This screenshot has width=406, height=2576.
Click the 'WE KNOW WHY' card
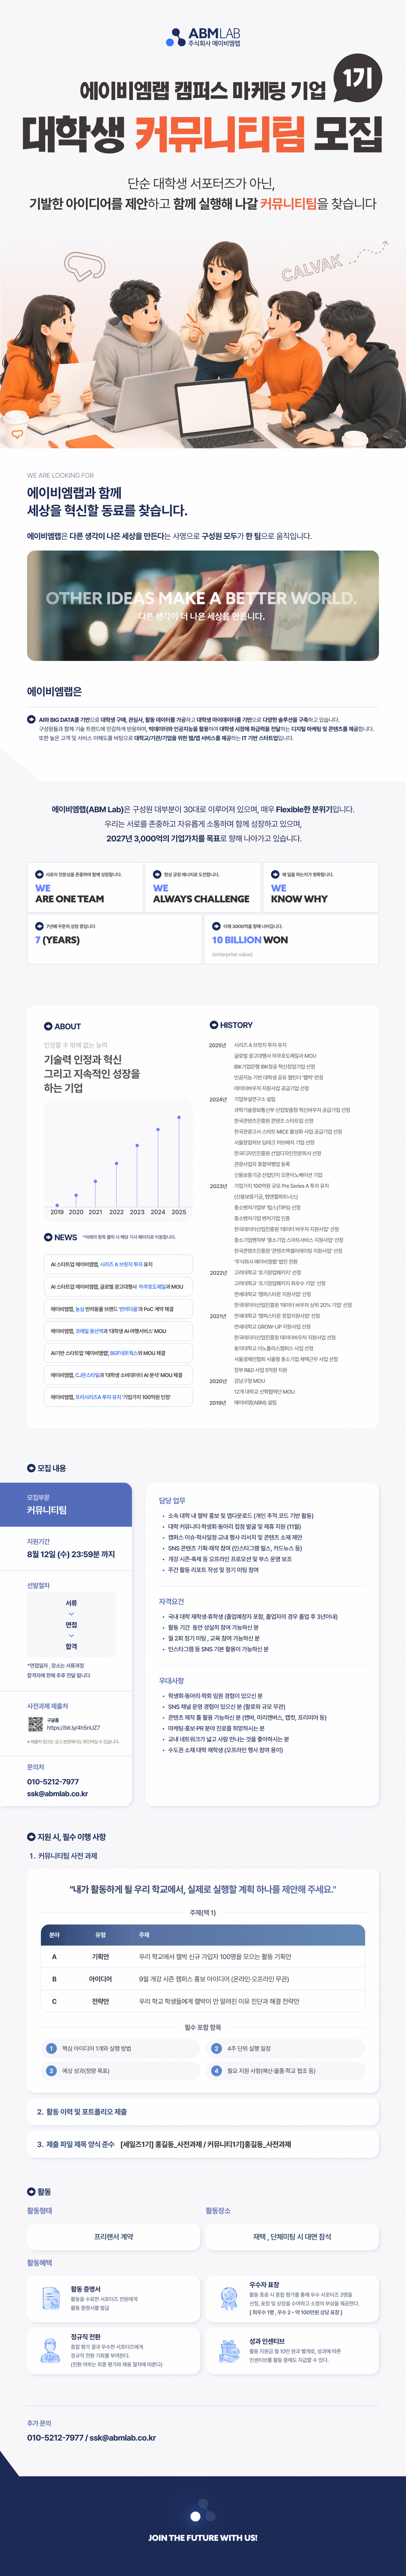pyautogui.click(x=321, y=887)
